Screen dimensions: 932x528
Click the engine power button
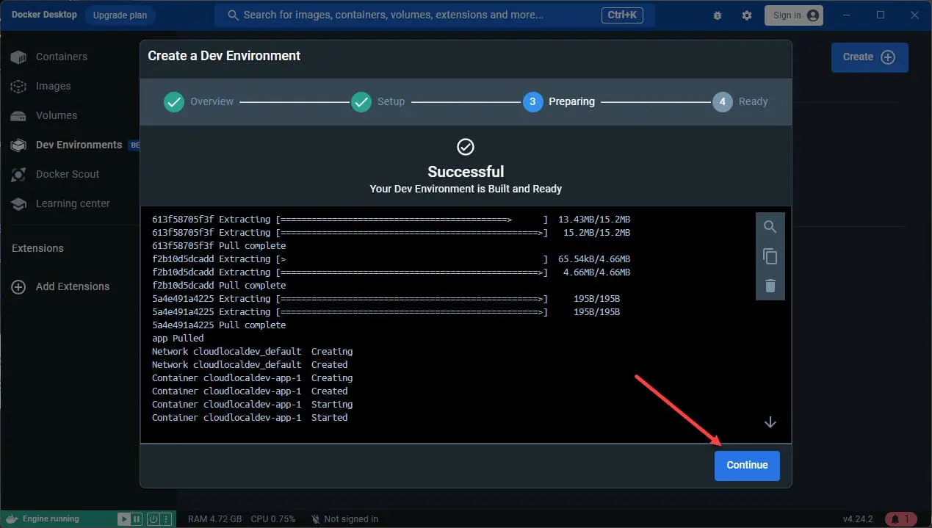[x=153, y=518]
